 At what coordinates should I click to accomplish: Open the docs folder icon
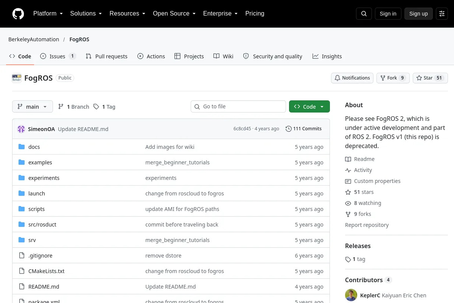(x=22, y=147)
